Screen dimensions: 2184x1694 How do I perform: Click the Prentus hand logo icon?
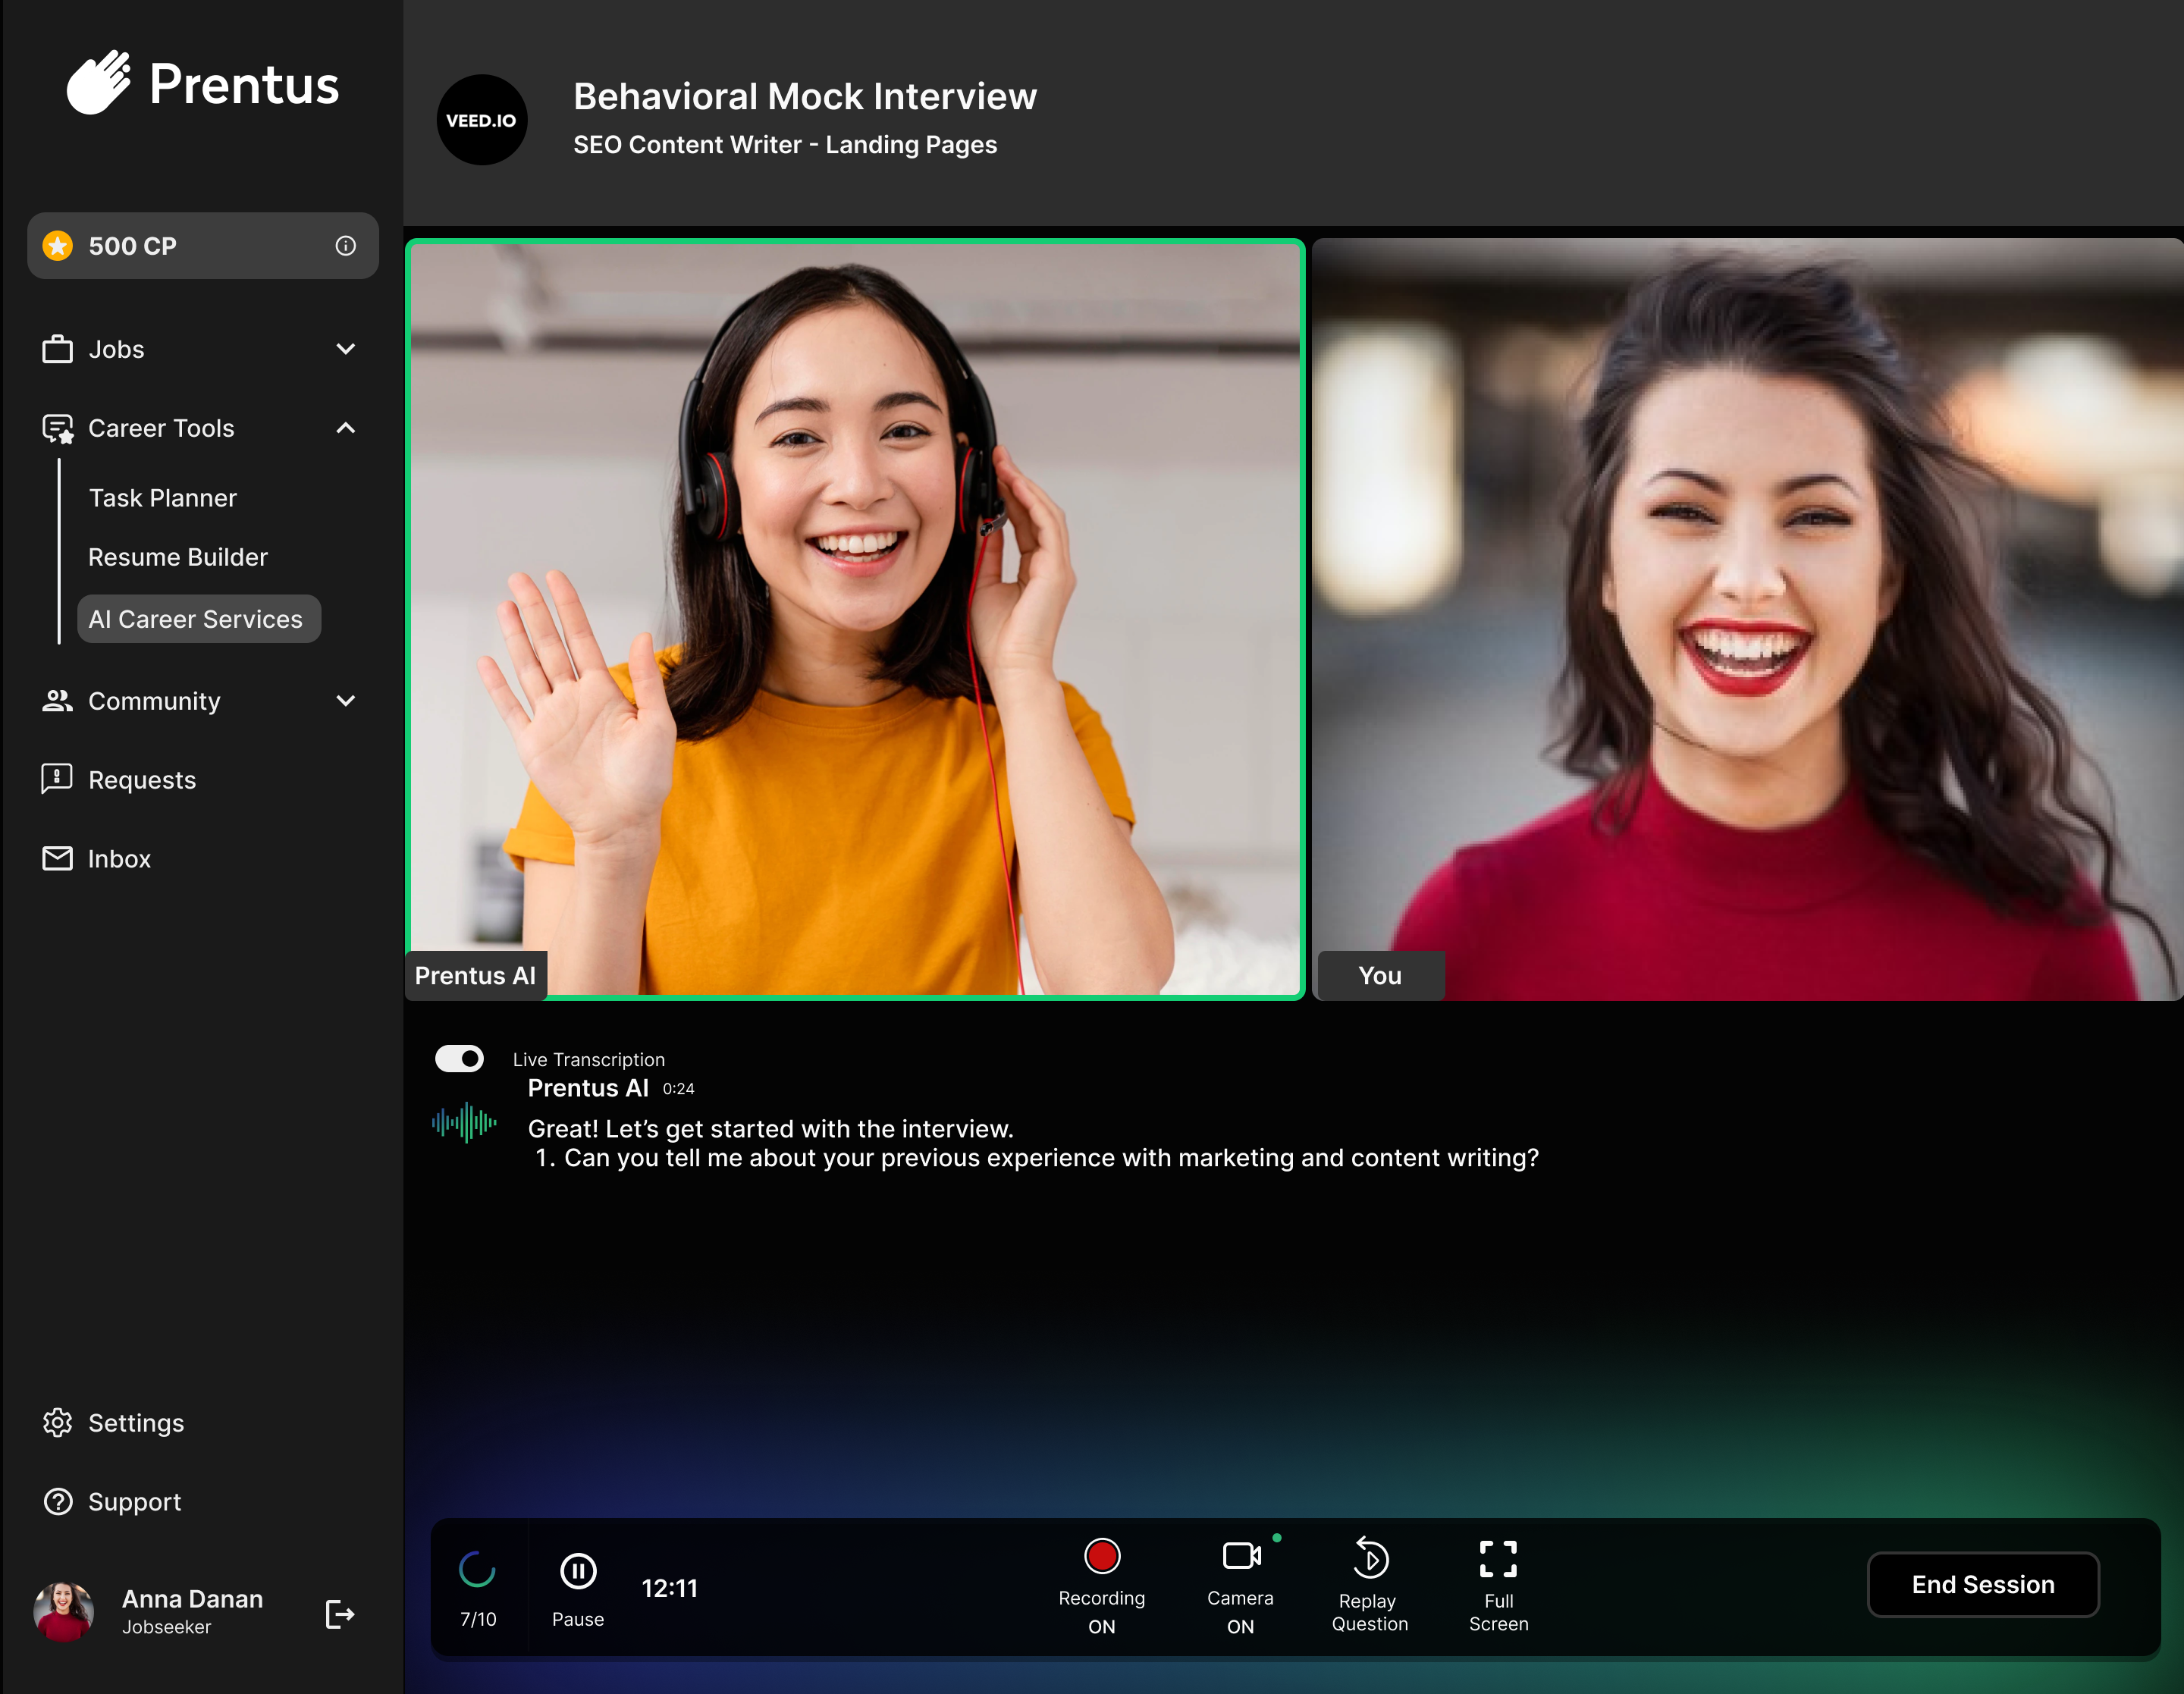98,82
